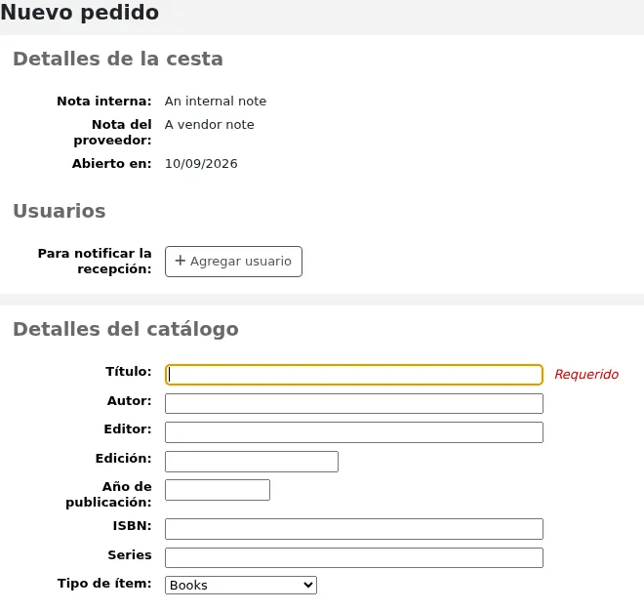Click the Para notificar la recepción label
The image size is (644, 611).
click(x=95, y=261)
